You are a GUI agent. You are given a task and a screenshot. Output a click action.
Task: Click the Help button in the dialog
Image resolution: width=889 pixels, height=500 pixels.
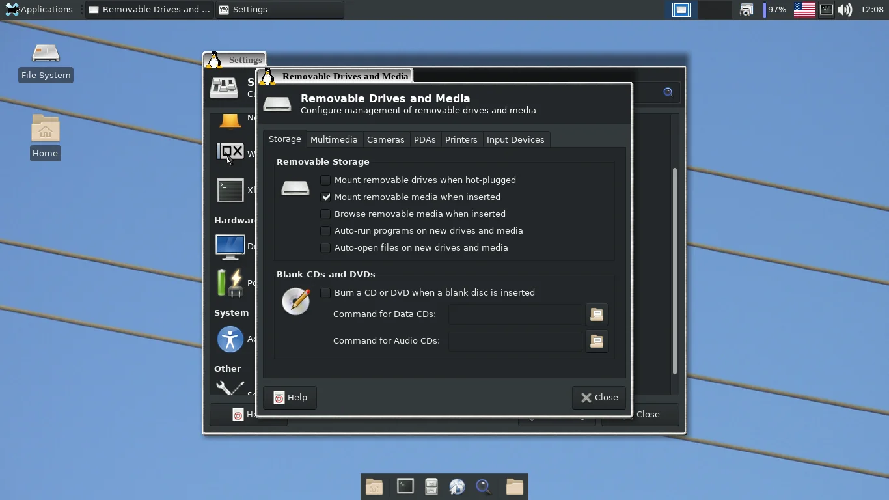pos(290,398)
